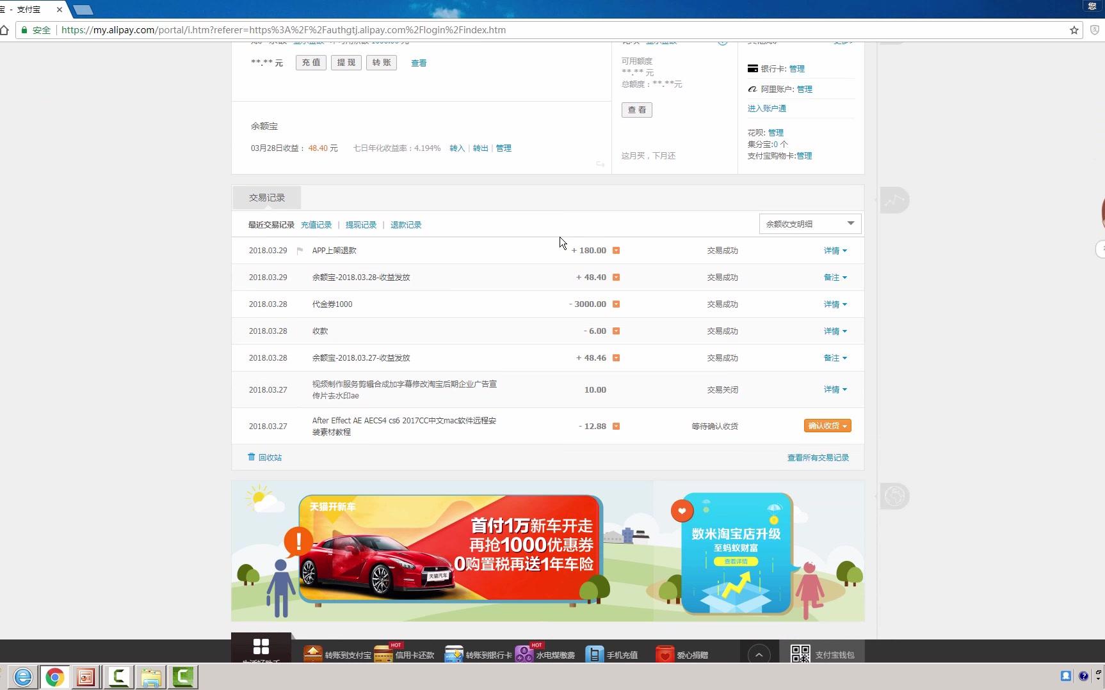Switch to 提现记录 tab
The width and height of the screenshot is (1105, 690).
(361, 225)
